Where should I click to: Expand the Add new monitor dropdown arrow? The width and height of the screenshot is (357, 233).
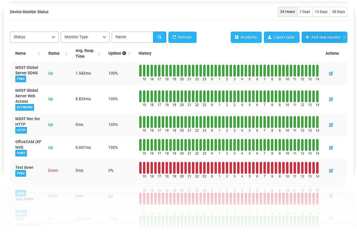click(345, 37)
